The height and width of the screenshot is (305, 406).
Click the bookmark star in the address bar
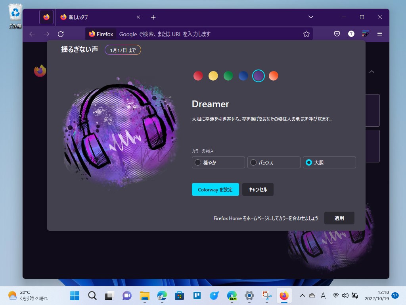tap(306, 34)
